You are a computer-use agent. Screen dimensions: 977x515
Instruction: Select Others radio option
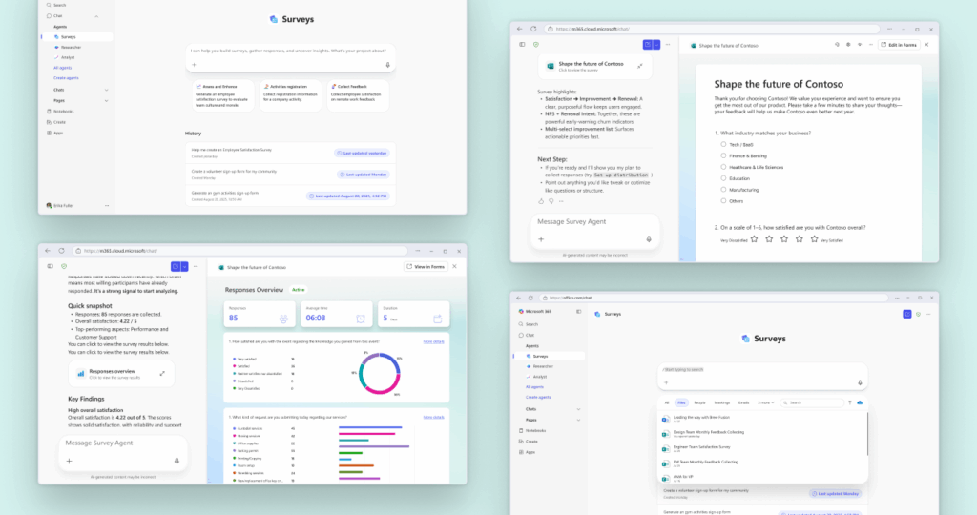click(x=723, y=200)
